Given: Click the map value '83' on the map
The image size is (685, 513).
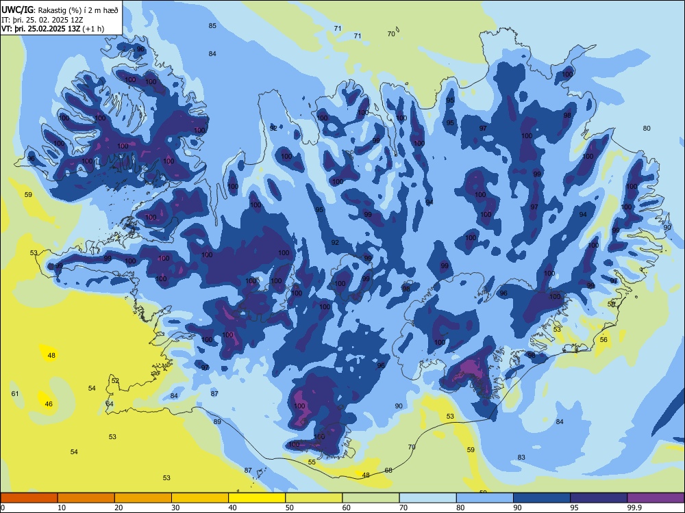Looking at the screenshot, I should (x=521, y=458).
